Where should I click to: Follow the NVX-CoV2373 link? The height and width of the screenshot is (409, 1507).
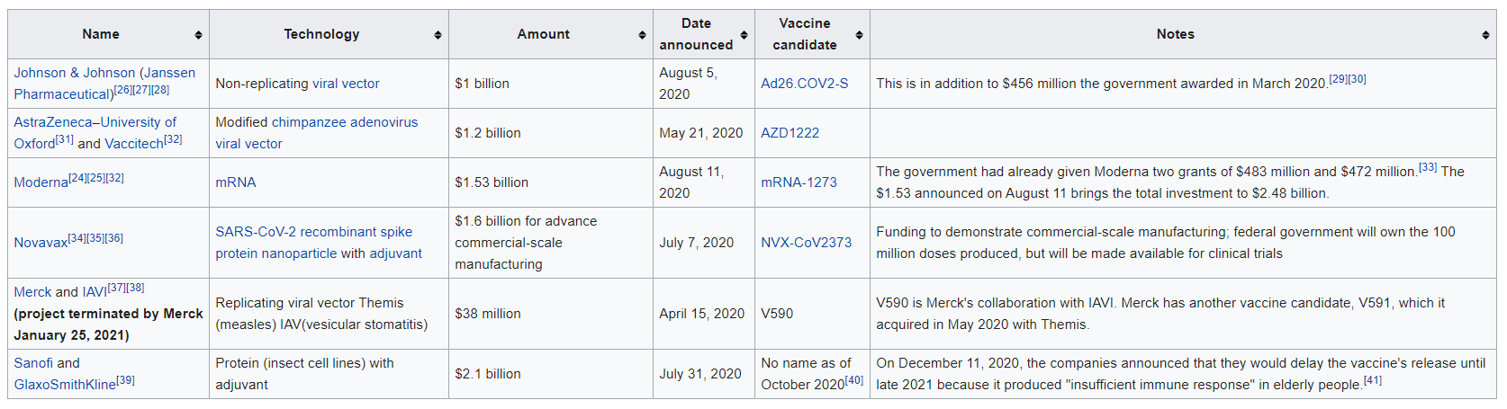click(x=806, y=243)
